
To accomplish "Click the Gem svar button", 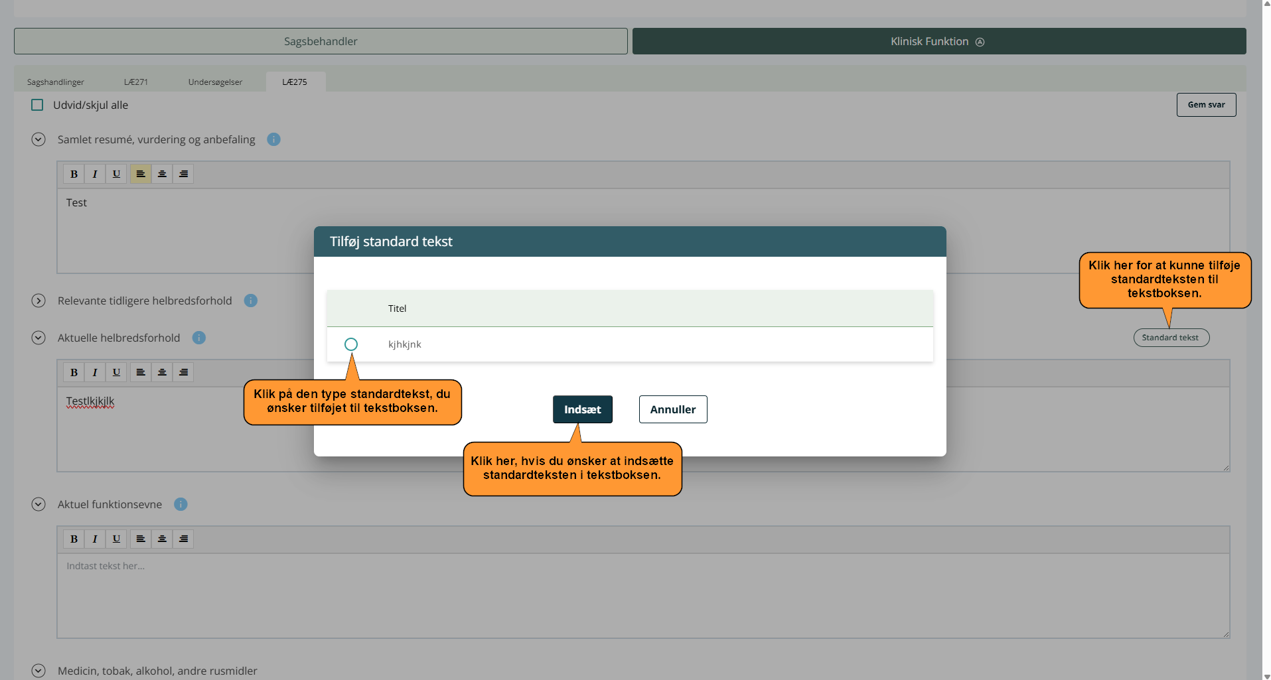I will point(1206,105).
